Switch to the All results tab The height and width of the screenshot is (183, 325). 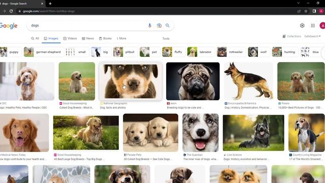tap(35, 39)
